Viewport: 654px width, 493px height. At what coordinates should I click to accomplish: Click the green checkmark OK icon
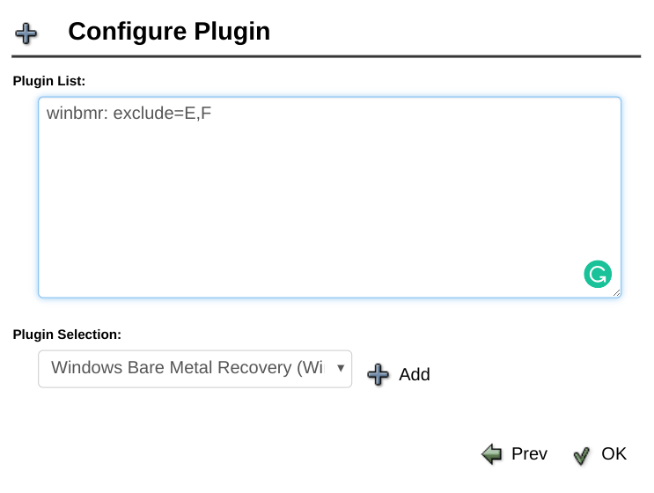pyautogui.click(x=582, y=455)
